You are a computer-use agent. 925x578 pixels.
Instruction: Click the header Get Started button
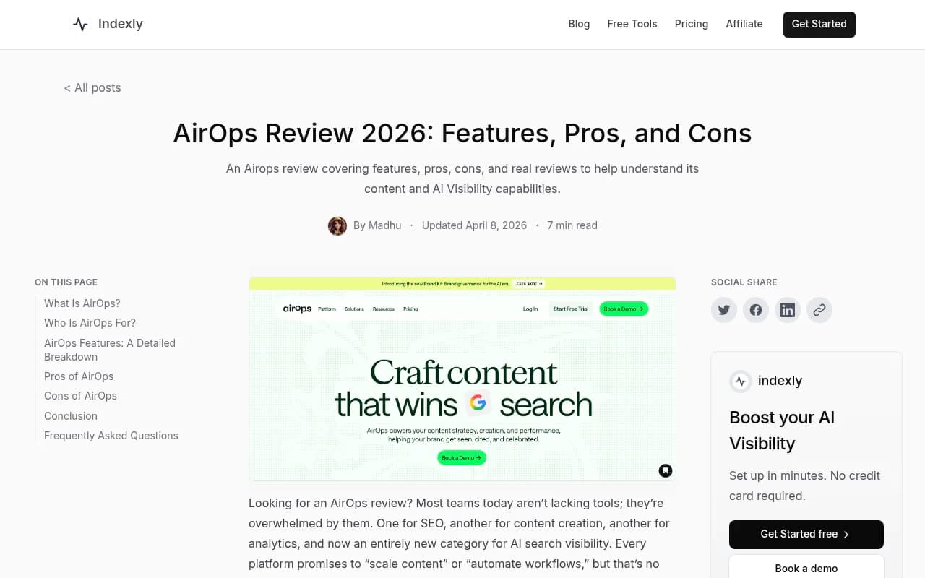[x=819, y=24]
